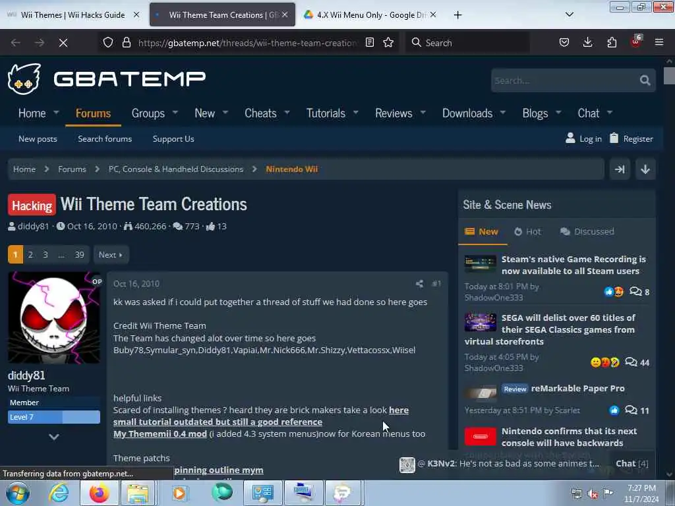Open New posts sub-navigation link

click(x=38, y=138)
